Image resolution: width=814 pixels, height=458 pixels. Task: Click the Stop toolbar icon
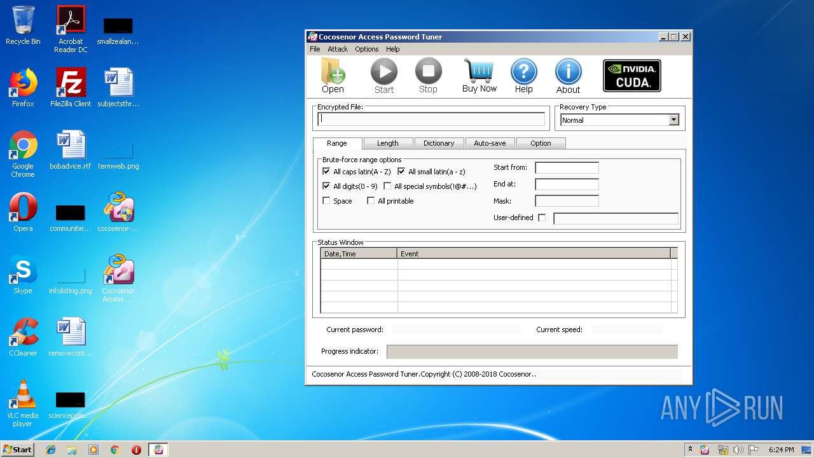(428, 76)
